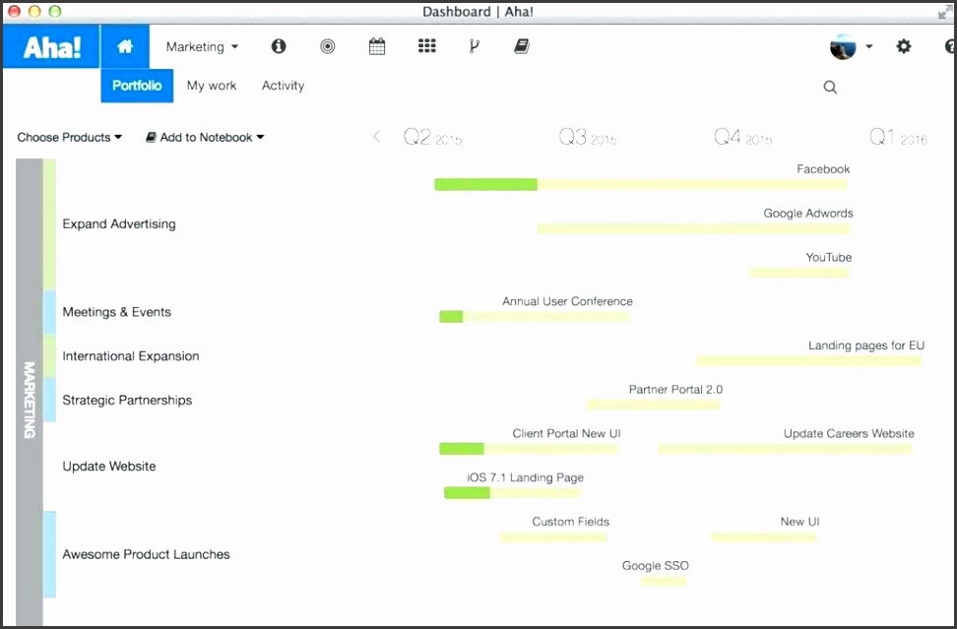This screenshot has height=629, width=957.
Task: Select the Annual User Conference timeline bar
Action: point(535,317)
